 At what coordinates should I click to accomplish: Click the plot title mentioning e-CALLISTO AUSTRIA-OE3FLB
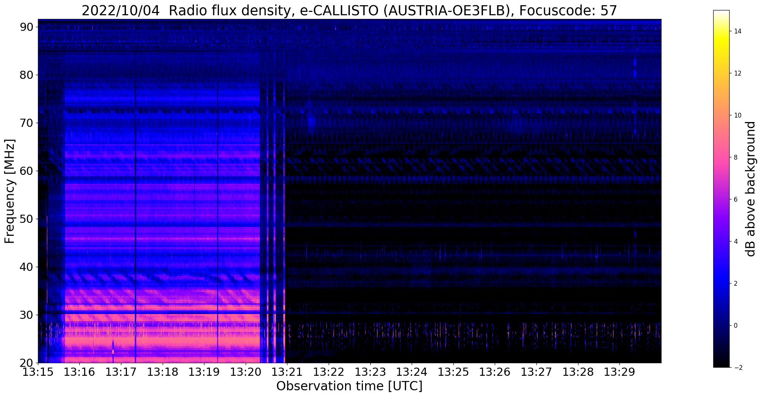point(350,10)
